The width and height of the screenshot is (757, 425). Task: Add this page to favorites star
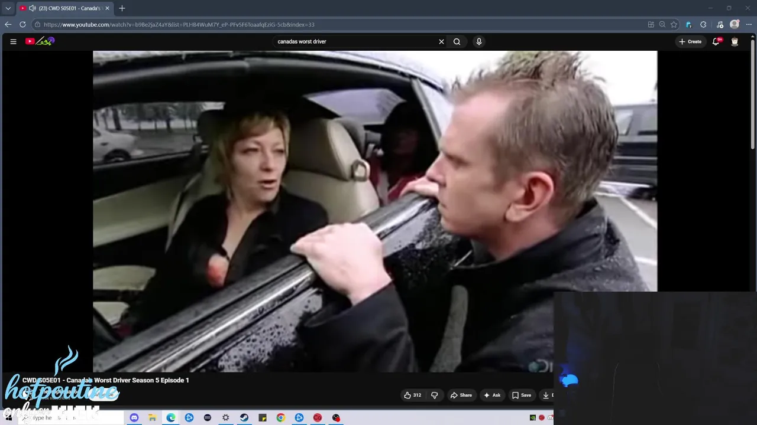(674, 24)
